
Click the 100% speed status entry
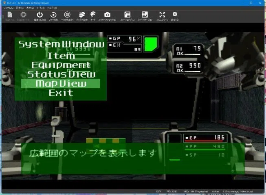tap(158, 191)
